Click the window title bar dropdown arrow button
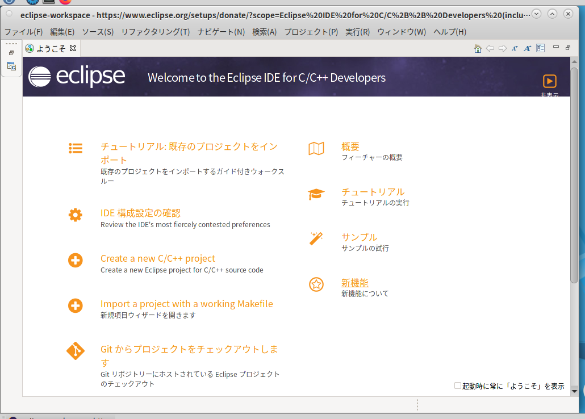 [537, 14]
